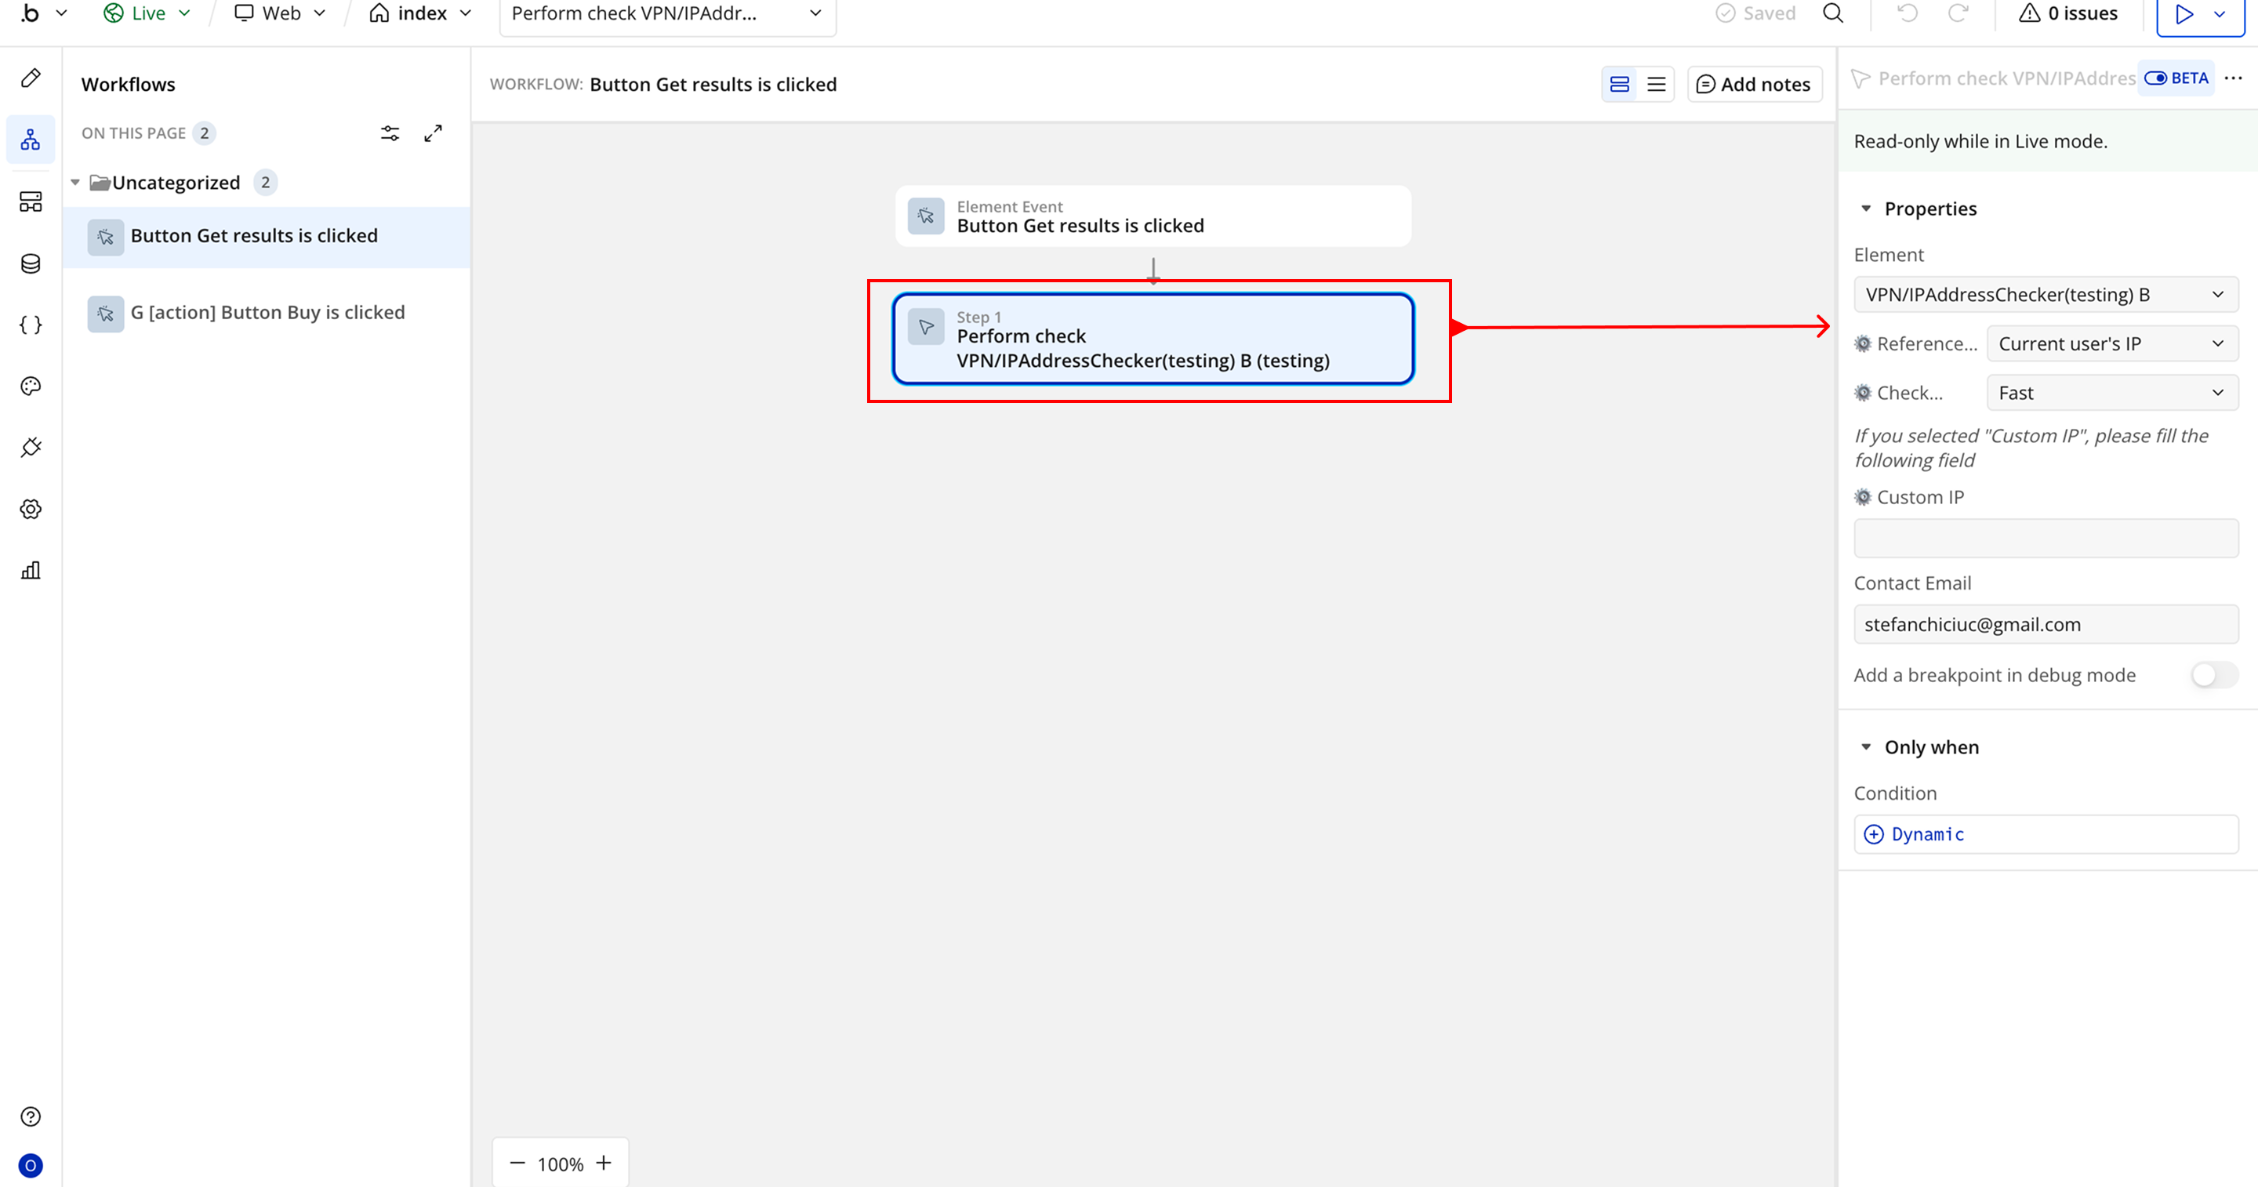The width and height of the screenshot is (2258, 1187).
Task: Open the Live version menu
Action: pos(147,13)
